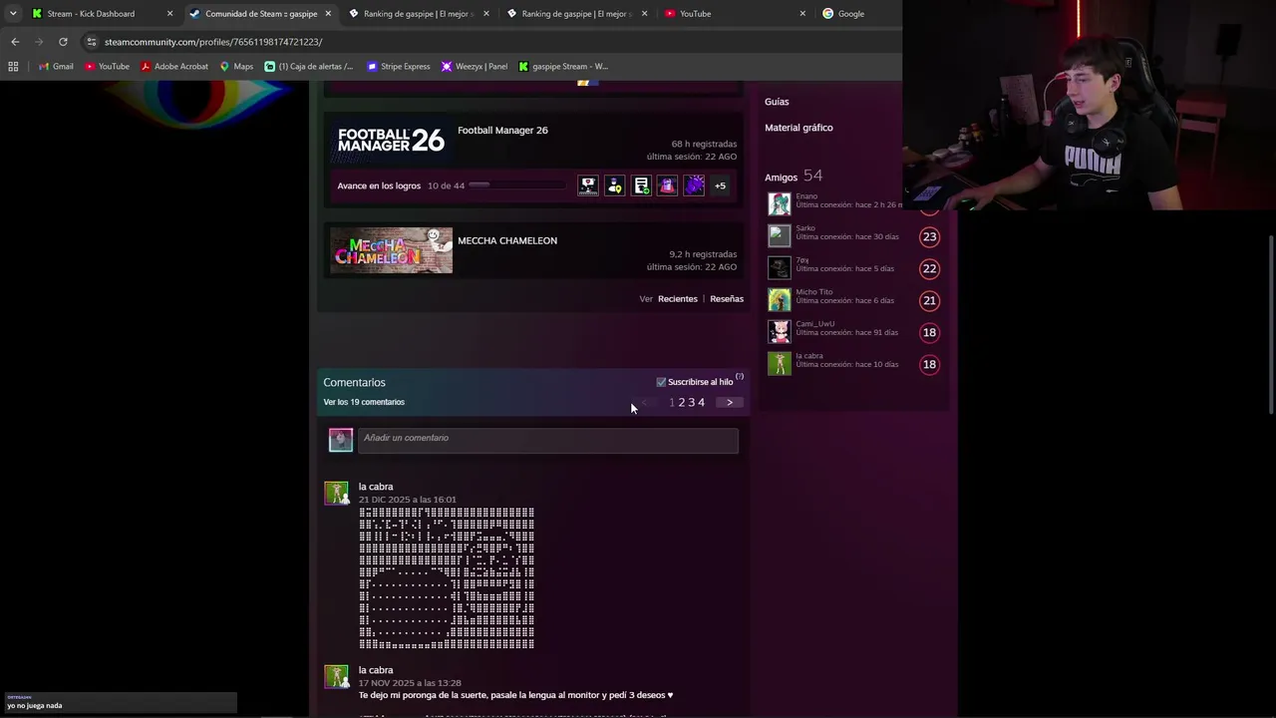Close the Stream - Kick Dashboard tab
Image resolution: width=1276 pixels, height=718 pixels.
pyautogui.click(x=169, y=14)
